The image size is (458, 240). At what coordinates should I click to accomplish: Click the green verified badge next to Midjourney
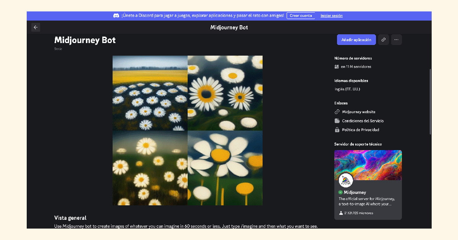point(340,192)
